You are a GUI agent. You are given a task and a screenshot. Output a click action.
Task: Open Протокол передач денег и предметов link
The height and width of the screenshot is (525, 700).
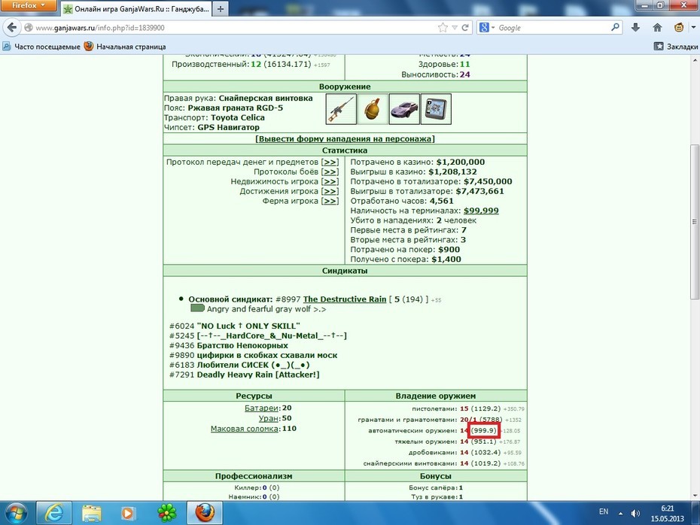tap(330, 162)
